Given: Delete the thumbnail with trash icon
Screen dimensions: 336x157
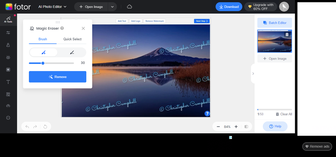Looking at the screenshot, I should 287,34.
